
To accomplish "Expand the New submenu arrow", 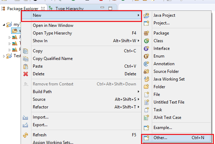I will click(138, 16).
